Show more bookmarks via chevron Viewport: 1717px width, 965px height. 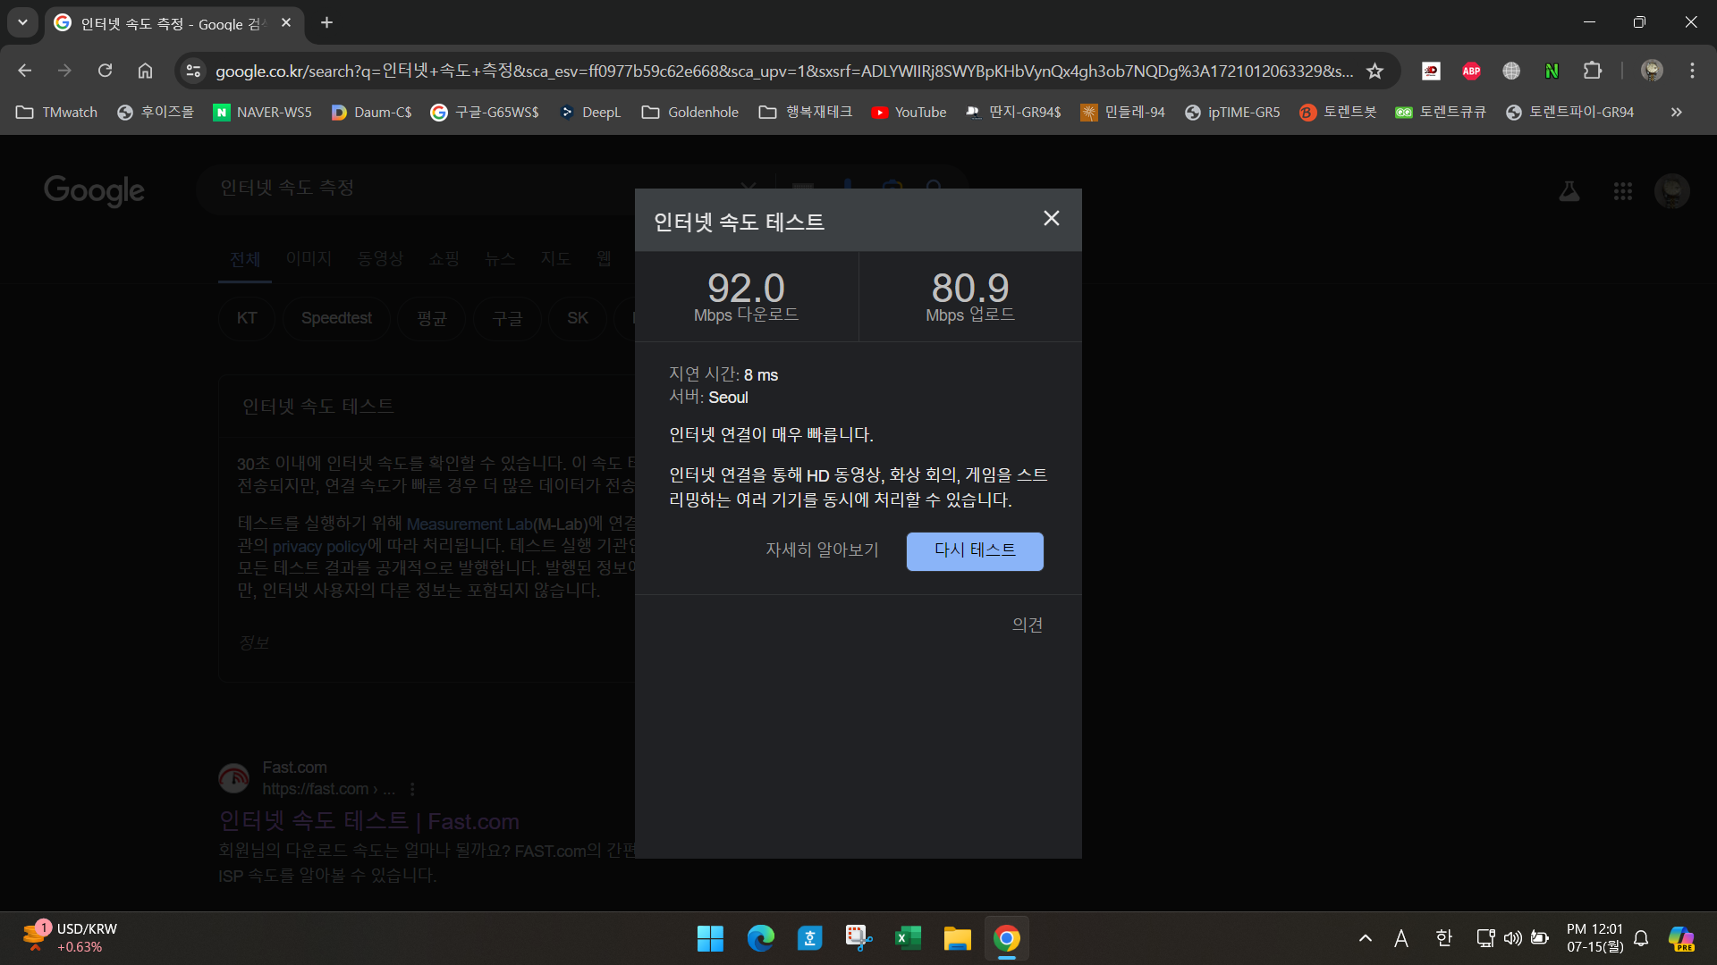(x=1677, y=112)
